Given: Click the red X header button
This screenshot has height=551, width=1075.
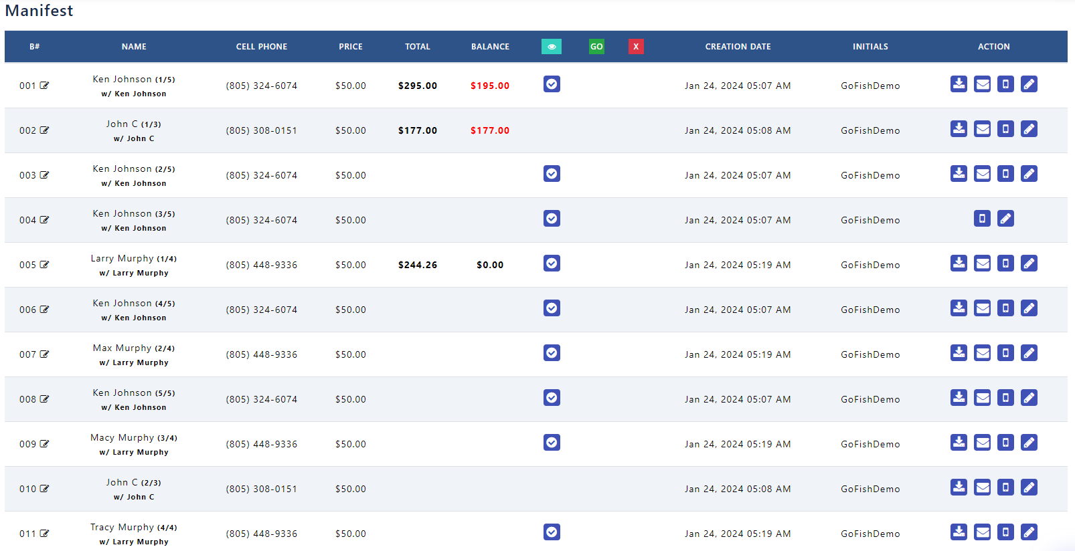Looking at the screenshot, I should [x=636, y=47].
